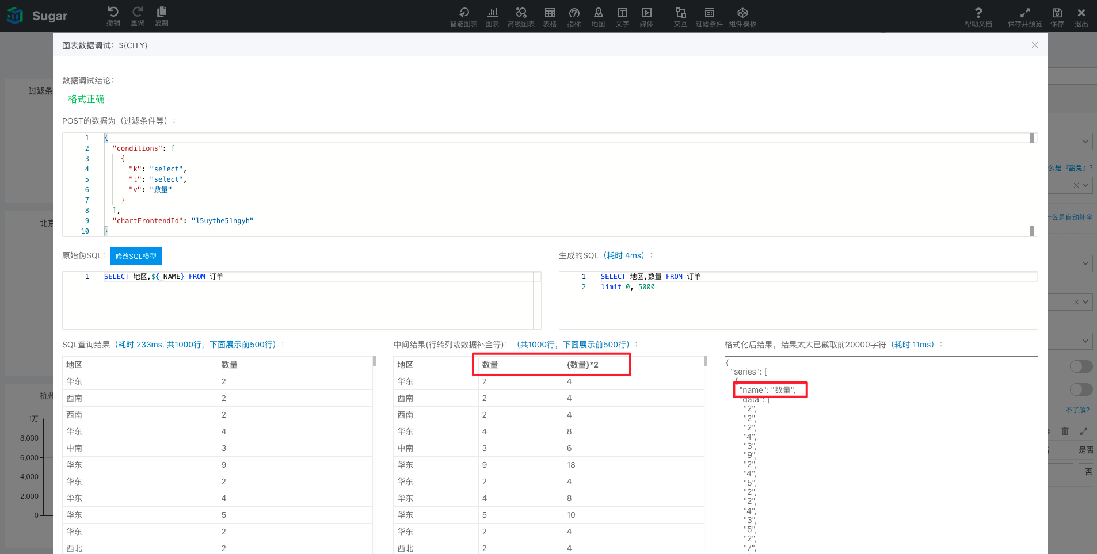Click expand arrows icon beside the trash icon
The width and height of the screenshot is (1097, 554).
[x=1084, y=431]
